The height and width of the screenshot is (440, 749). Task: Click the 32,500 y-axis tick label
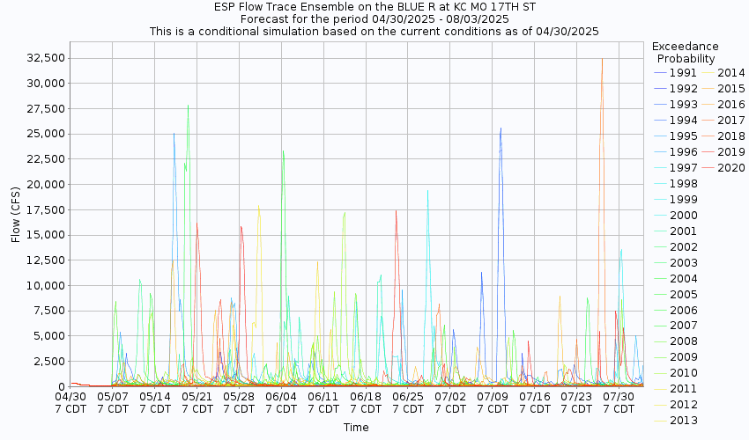tap(47, 58)
